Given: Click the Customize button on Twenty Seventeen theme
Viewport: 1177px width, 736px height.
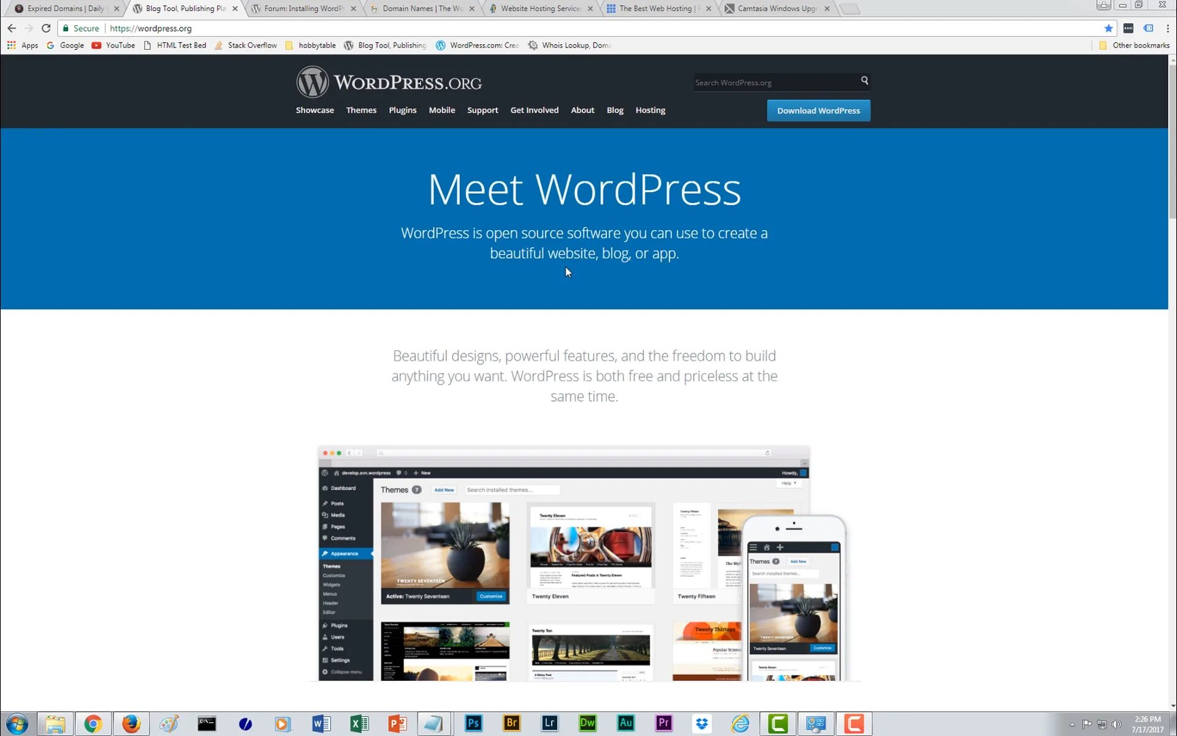Looking at the screenshot, I should [x=492, y=597].
